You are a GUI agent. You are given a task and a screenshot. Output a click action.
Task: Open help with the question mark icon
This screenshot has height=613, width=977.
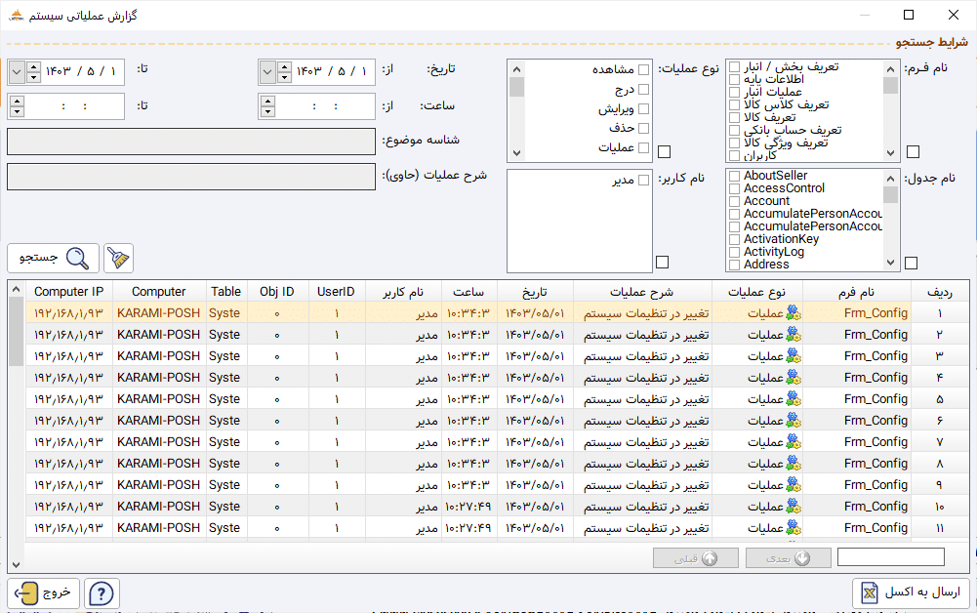[x=102, y=593]
